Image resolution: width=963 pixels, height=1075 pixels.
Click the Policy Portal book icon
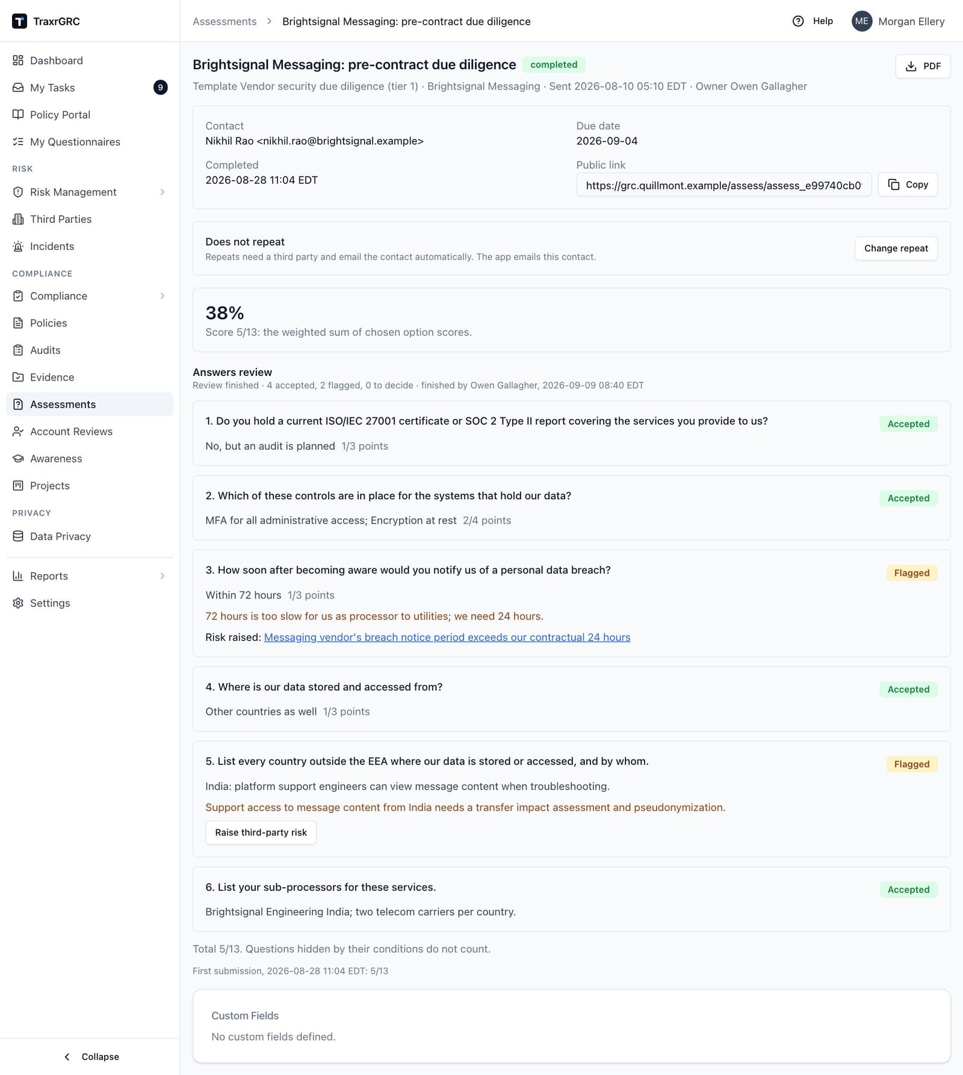pyautogui.click(x=18, y=114)
